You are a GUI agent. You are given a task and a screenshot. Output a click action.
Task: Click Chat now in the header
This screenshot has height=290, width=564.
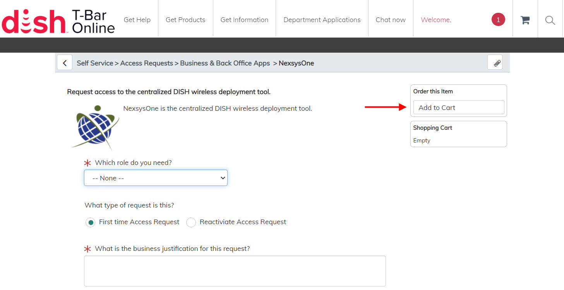pos(391,20)
